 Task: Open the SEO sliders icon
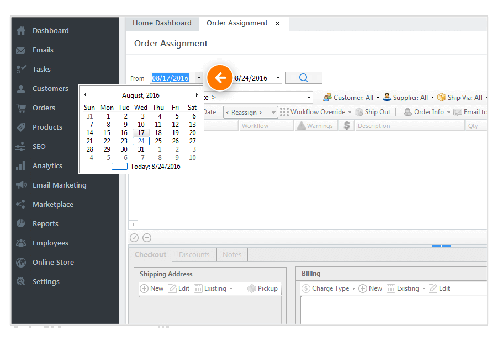tap(21, 147)
